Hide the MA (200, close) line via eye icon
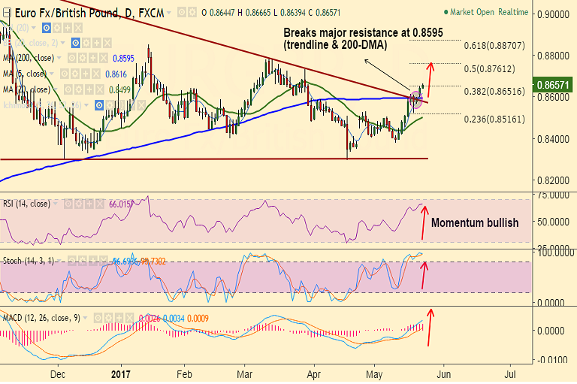This screenshot has width=577, height=384. click(x=72, y=58)
